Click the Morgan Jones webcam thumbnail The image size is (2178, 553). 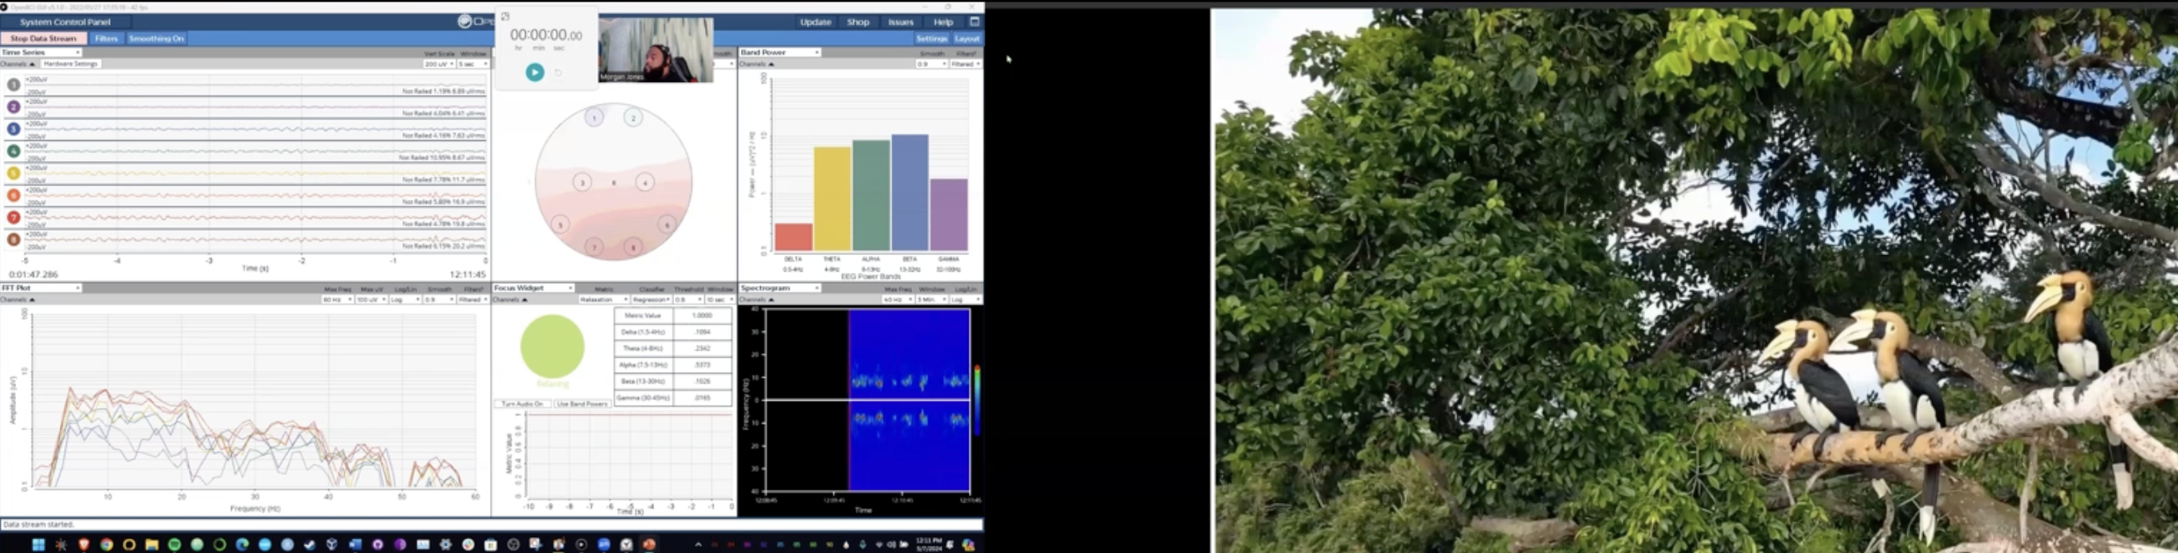[x=656, y=50]
